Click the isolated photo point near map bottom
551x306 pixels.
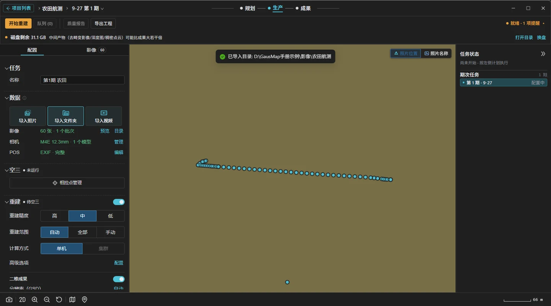(287, 282)
